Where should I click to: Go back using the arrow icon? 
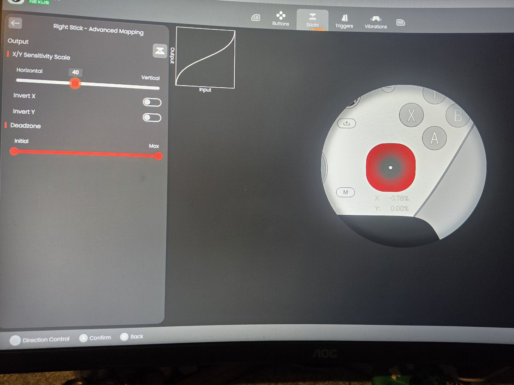tap(15, 23)
